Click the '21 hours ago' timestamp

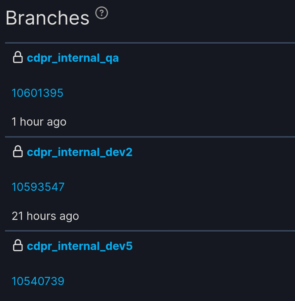pos(45,216)
